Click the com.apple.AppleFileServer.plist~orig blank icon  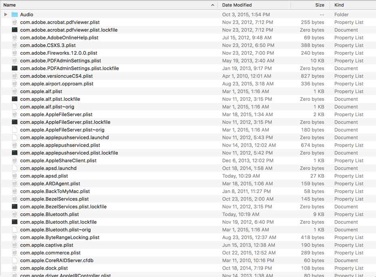[15, 130]
